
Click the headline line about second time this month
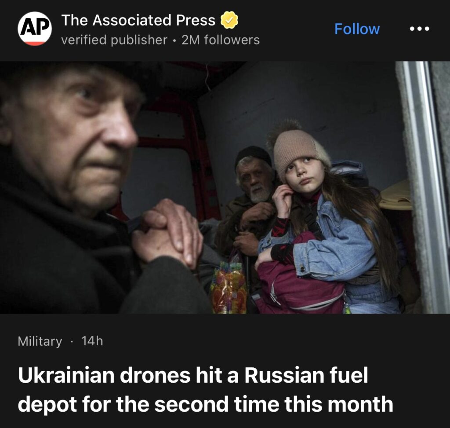(x=206, y=404)
